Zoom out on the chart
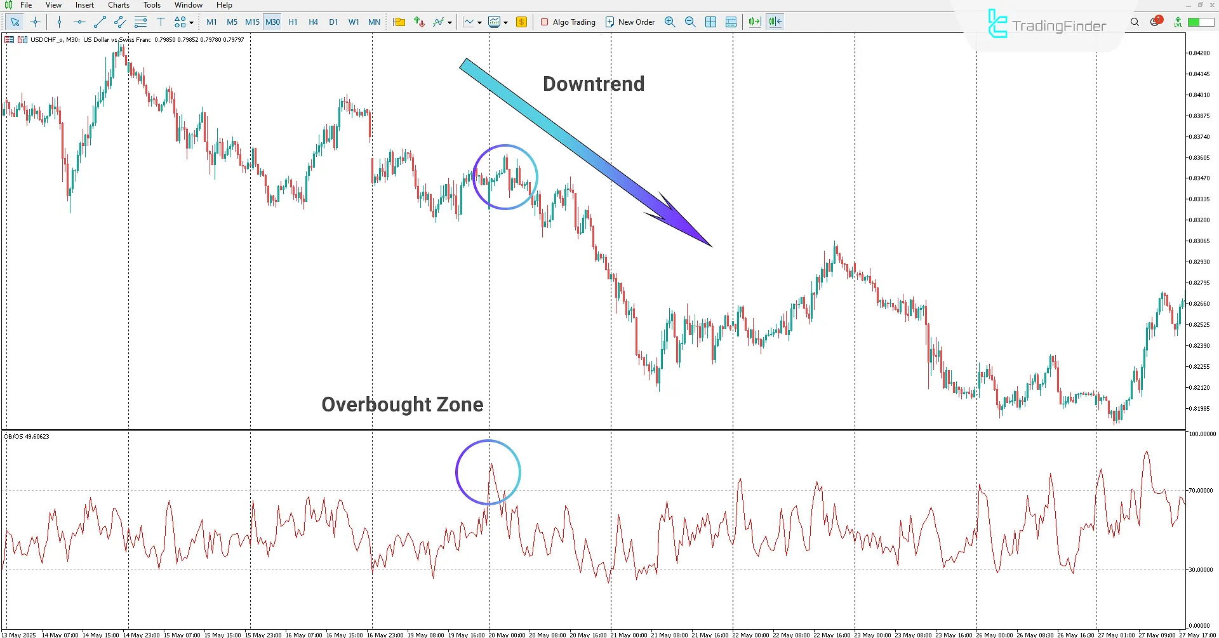 point(690,22)
